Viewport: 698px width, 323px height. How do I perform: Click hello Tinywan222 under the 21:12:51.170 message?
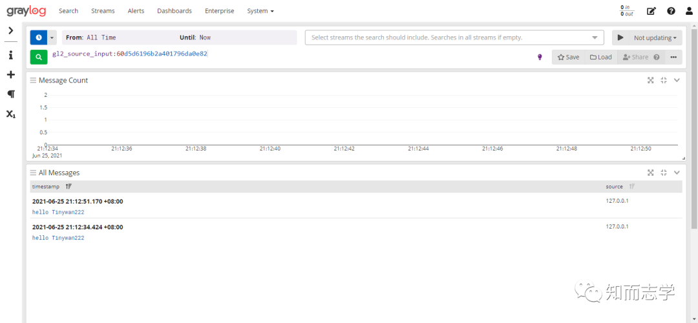point(58,213)
